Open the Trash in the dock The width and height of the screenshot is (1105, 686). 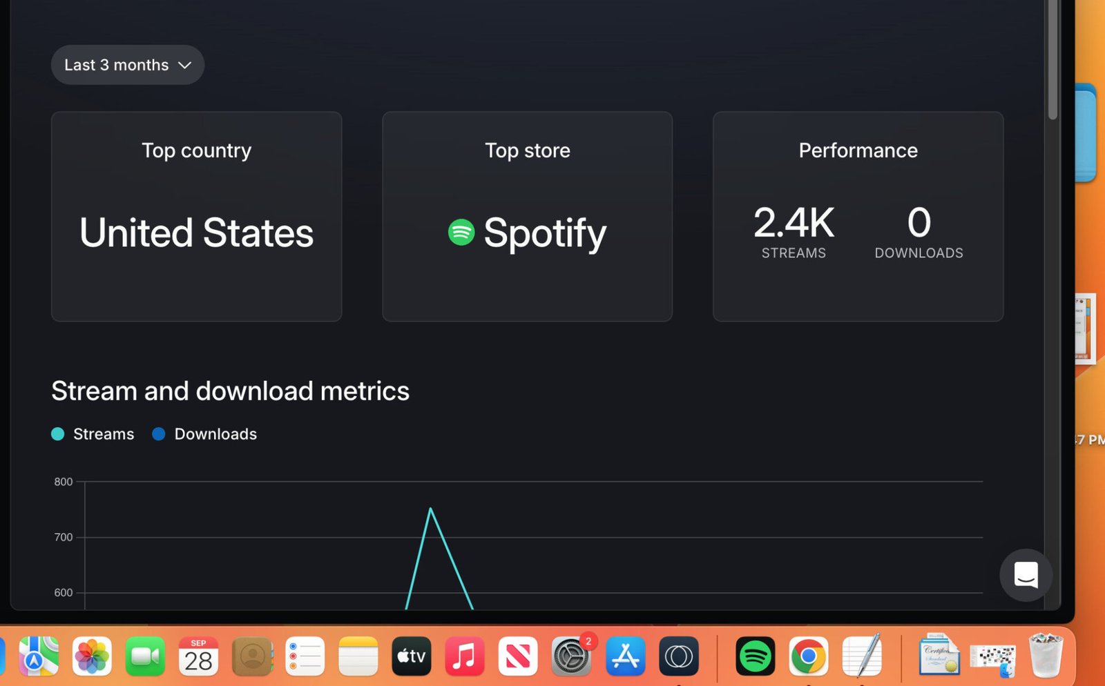(x=1046, y=655)
